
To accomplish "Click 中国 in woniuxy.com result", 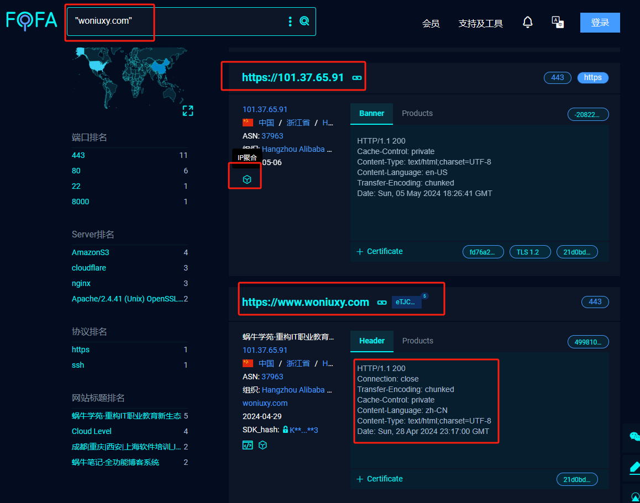I will click(x=266, y=363).
